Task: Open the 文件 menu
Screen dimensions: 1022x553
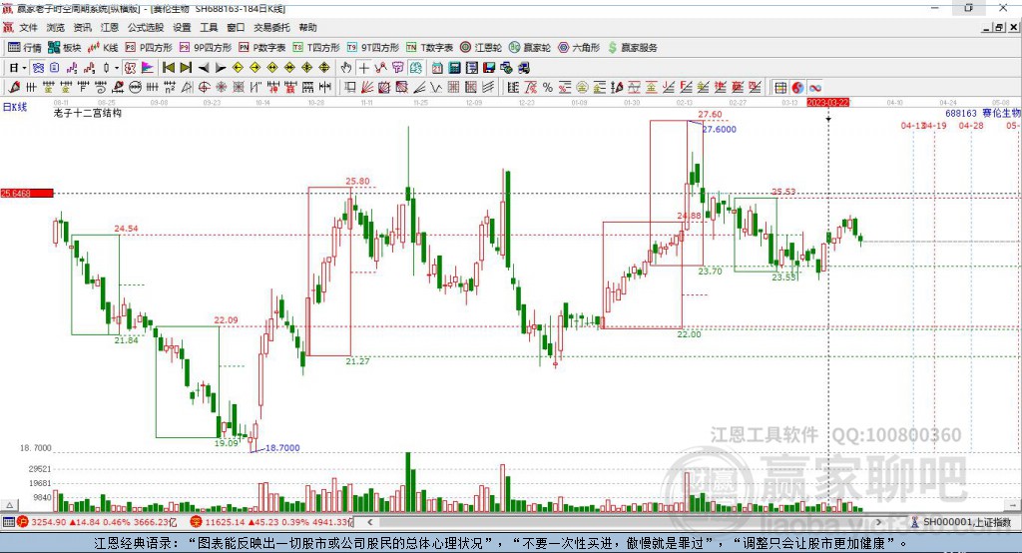Action: (x=28, y=27)
